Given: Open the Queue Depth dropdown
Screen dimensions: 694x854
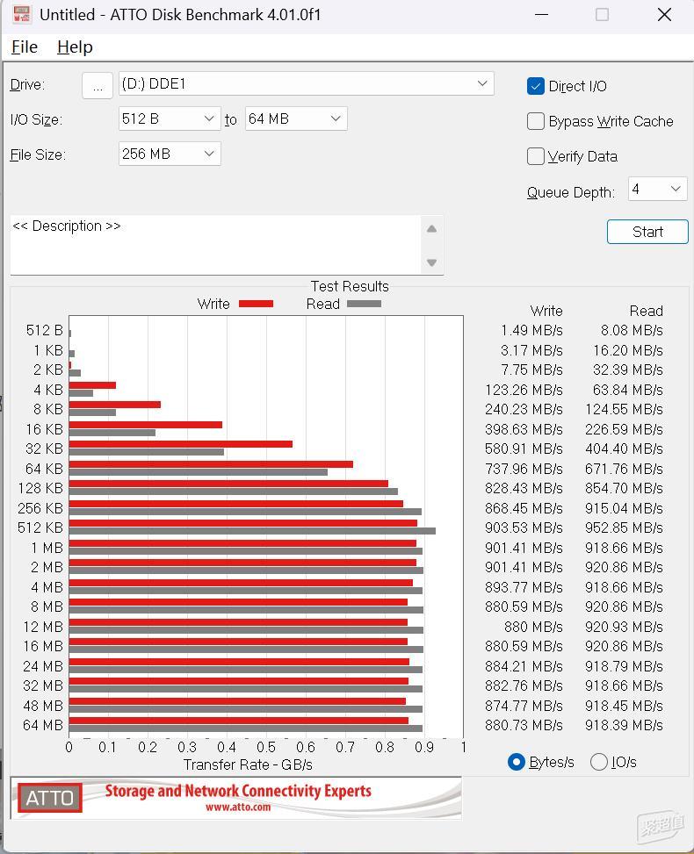Looking at the screenshot, I should pos(657,189).
